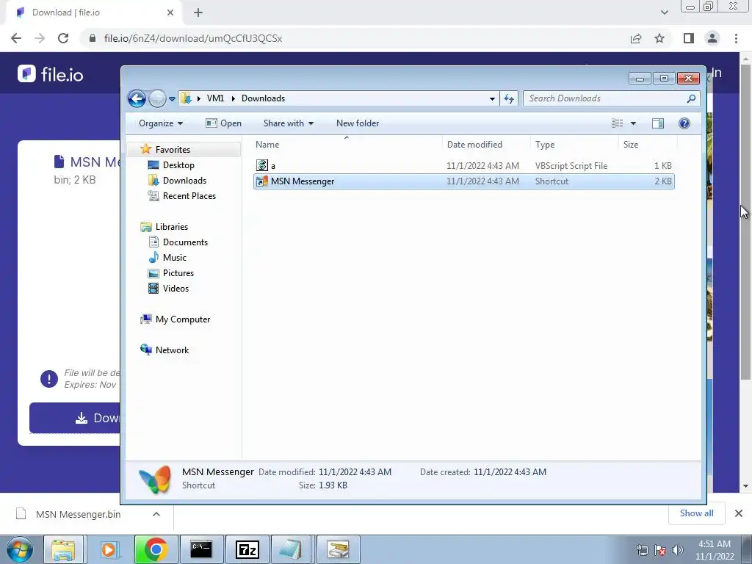The image size is (752, 564).
Task: Open the Chrome profile icon
Action: [x=712, y=38]
